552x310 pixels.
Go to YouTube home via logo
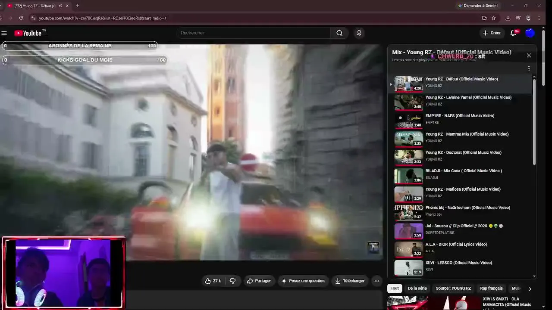tap(28, 33)
